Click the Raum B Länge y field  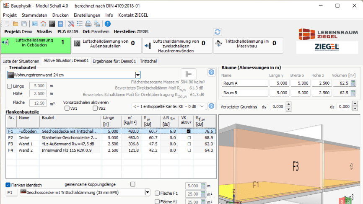[x=279, y=93]
